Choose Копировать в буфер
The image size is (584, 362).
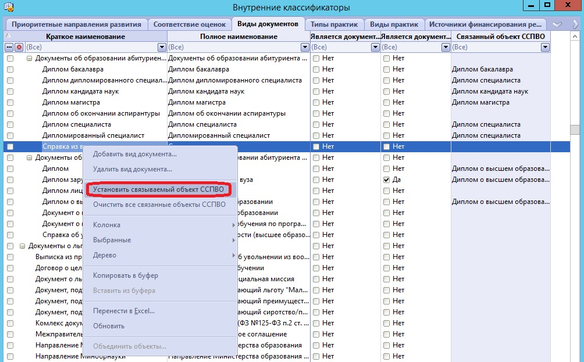click(161, 275)
